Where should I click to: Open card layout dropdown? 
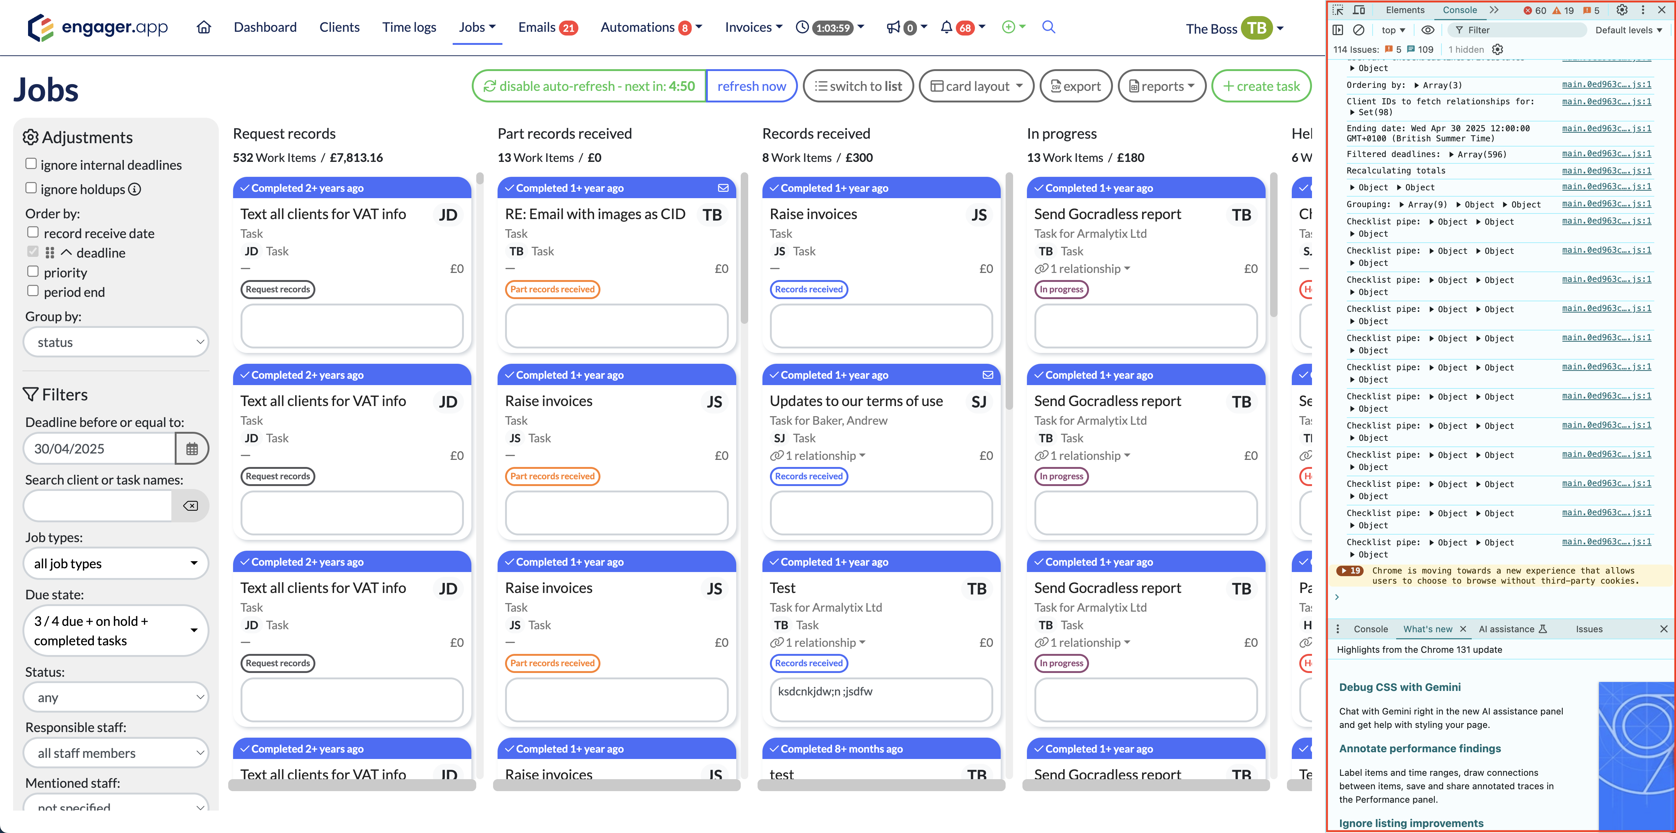point(976,86)
